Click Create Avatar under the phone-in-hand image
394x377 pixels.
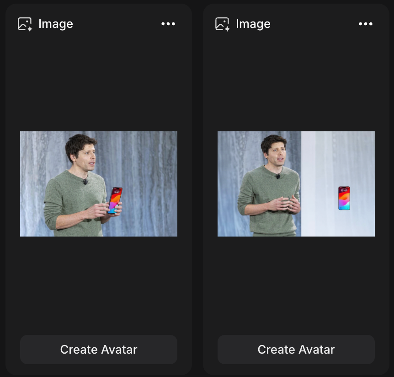(99, 350)
